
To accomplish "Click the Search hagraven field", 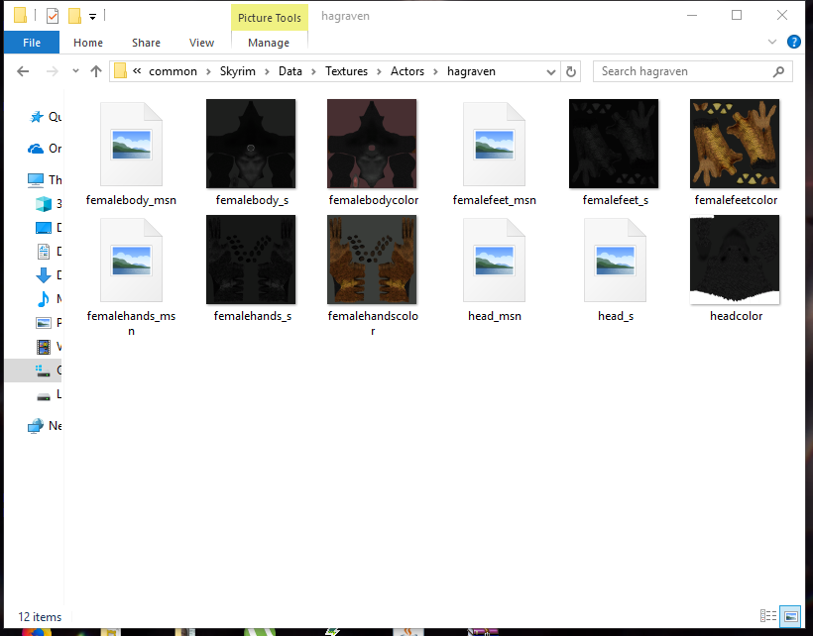I will click(693, 71).
